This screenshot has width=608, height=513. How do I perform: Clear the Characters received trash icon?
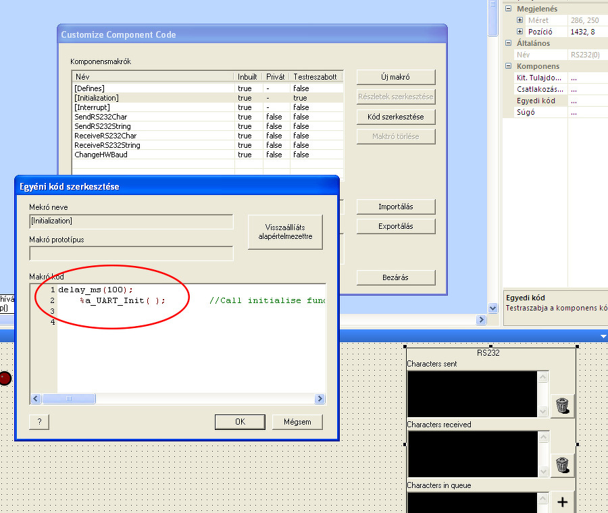(562, 465)
